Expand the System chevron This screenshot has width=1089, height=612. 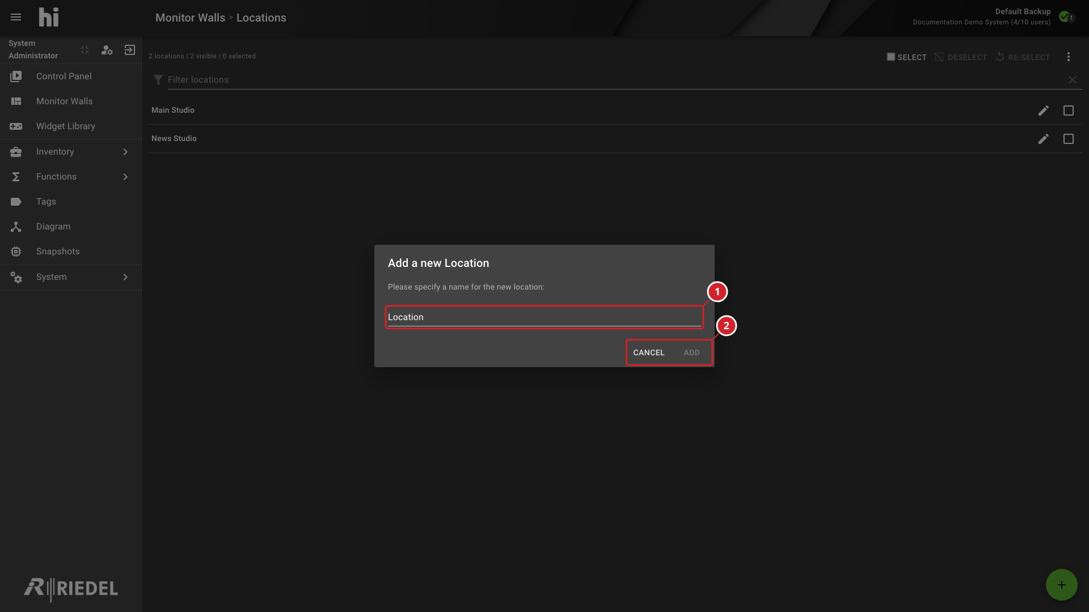click(125, 277)
